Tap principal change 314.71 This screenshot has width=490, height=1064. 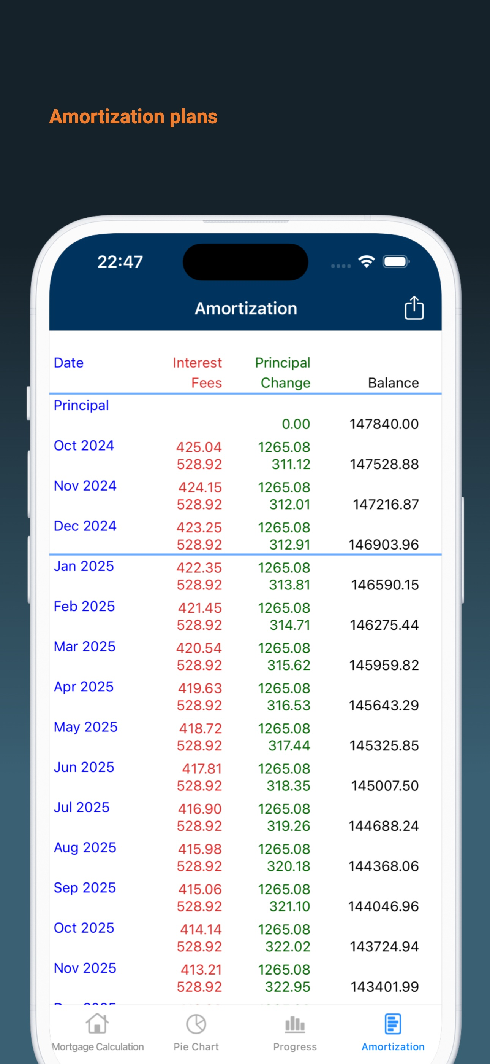click(x=289, y=625)
